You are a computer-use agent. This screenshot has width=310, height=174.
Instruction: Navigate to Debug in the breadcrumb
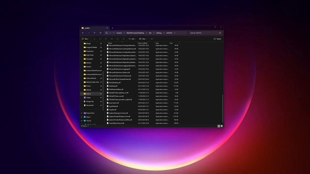point(159,33)
